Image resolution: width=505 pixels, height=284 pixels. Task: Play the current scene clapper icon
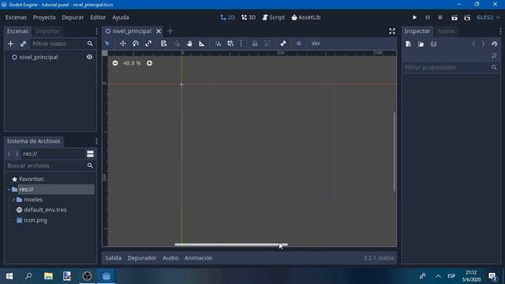click(x=454, y=17)
